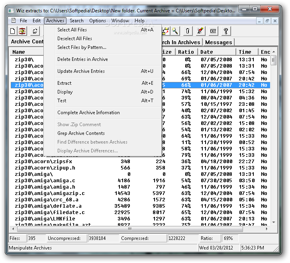Switch to Archive Contents tab
This screenshot has height=263, width=290.
click(x=26, y=42)
